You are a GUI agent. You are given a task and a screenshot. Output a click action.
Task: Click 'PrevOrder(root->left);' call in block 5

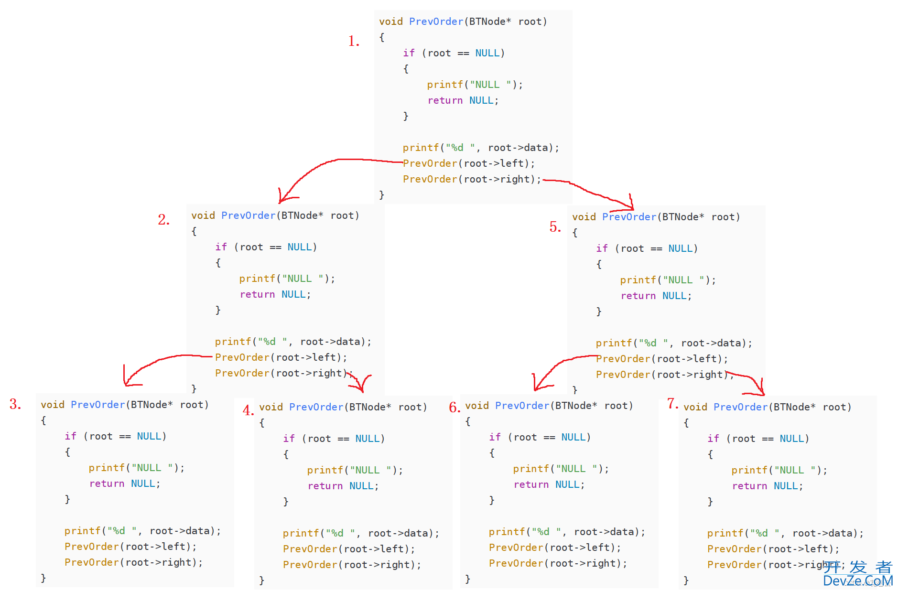[x=662, y=359]
